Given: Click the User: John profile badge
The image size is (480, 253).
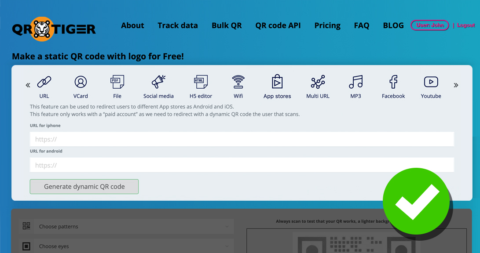Looking at the screenshot, I should (429, 25).
